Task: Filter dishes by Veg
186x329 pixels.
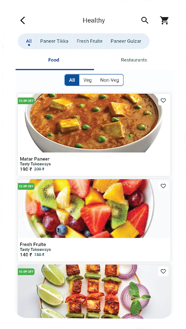Action: (x=87, y=80)
